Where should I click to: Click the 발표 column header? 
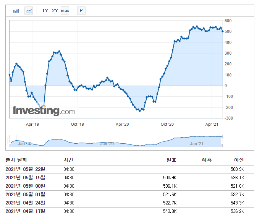click(171, 160)
